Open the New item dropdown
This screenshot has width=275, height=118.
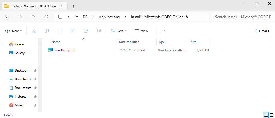(x=14, y=31)
